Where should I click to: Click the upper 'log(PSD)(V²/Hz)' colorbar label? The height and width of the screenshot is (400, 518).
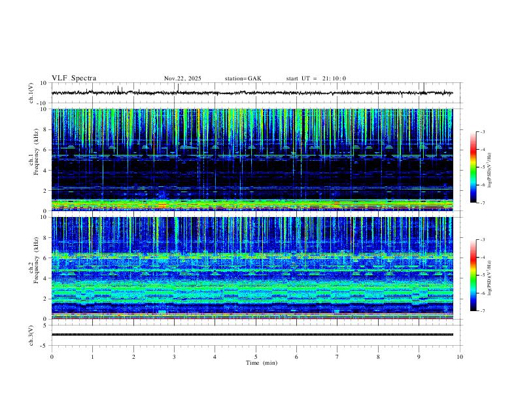coord(490,171)
